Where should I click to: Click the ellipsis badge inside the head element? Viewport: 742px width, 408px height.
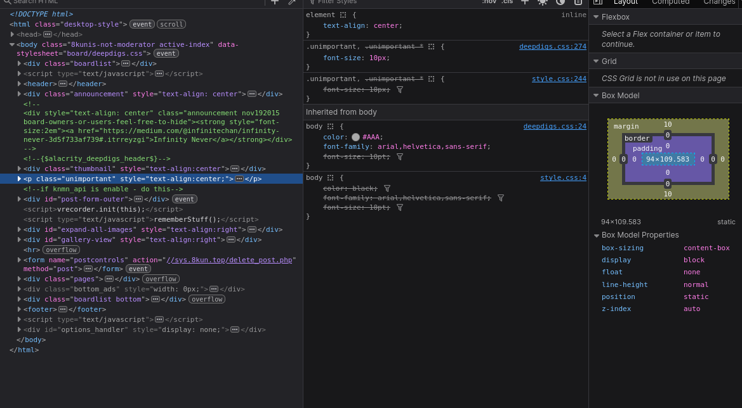pyautogui.click(x=48, y=34)
